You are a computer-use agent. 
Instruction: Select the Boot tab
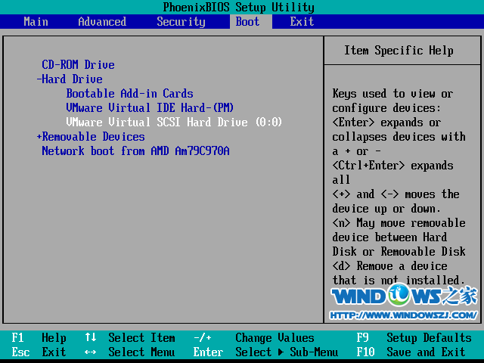(247, 22)
